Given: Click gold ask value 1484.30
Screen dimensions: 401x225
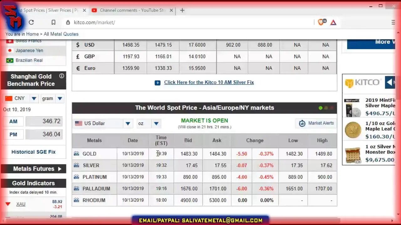Looking at the screenshot, I should tap(218, 154).
